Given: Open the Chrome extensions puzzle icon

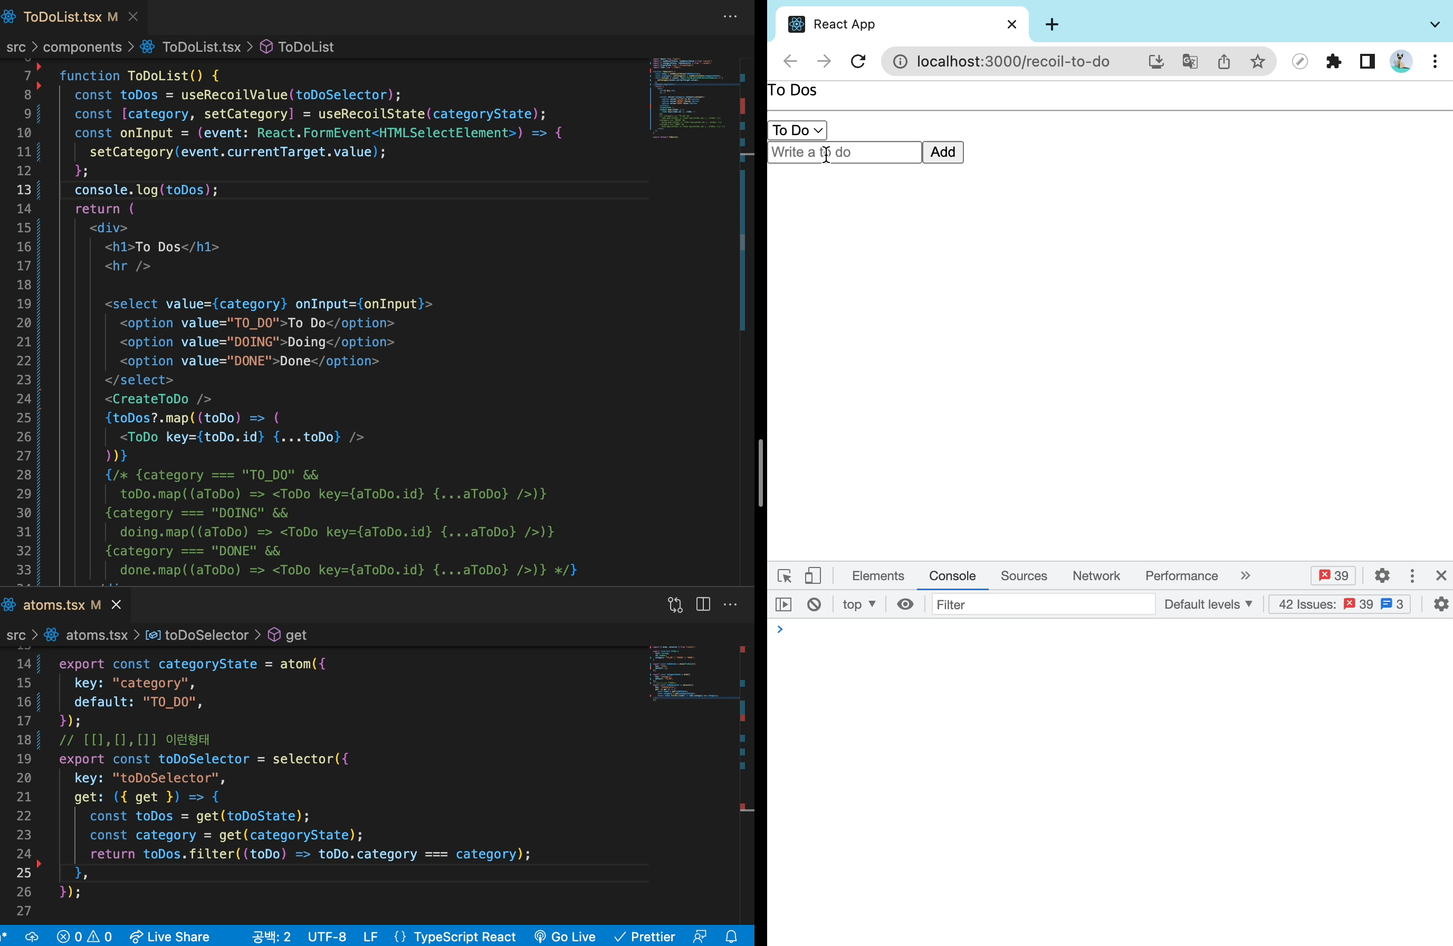Looking at the screenshot, I should click(1333, 61).
